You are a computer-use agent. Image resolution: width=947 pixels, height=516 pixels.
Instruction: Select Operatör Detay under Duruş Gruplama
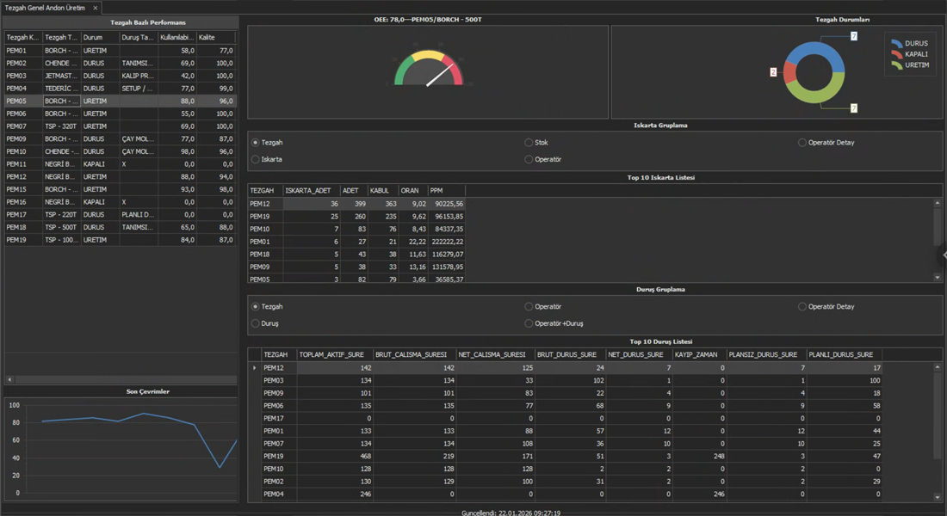pyautogui.click(x=802, y=306)
